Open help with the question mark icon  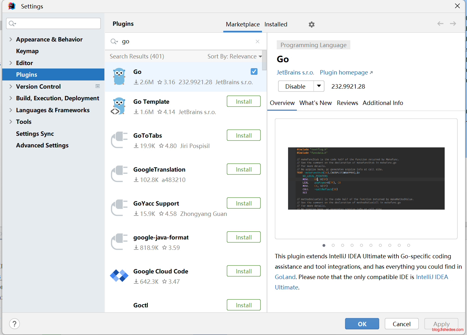(x=14, y=324)
